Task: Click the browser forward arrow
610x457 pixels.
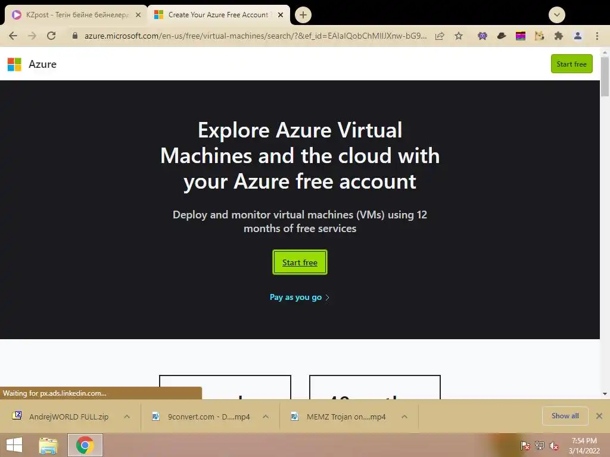Action: (32, 36)
